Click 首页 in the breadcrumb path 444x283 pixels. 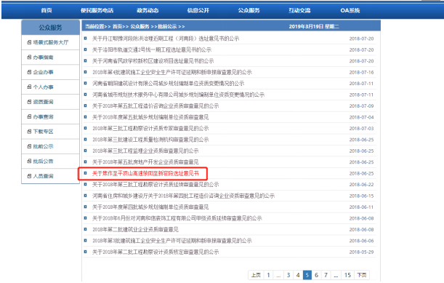click(117, 26)
